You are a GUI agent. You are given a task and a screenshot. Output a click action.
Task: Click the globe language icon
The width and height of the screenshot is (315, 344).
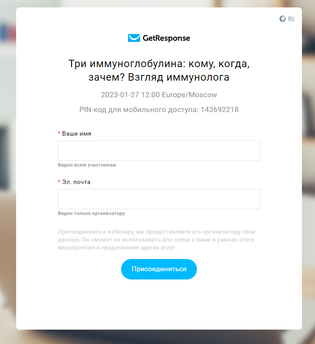coord(282,19)
